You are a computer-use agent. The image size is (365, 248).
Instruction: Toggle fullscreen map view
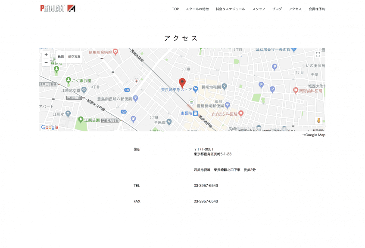pos(318,54)
